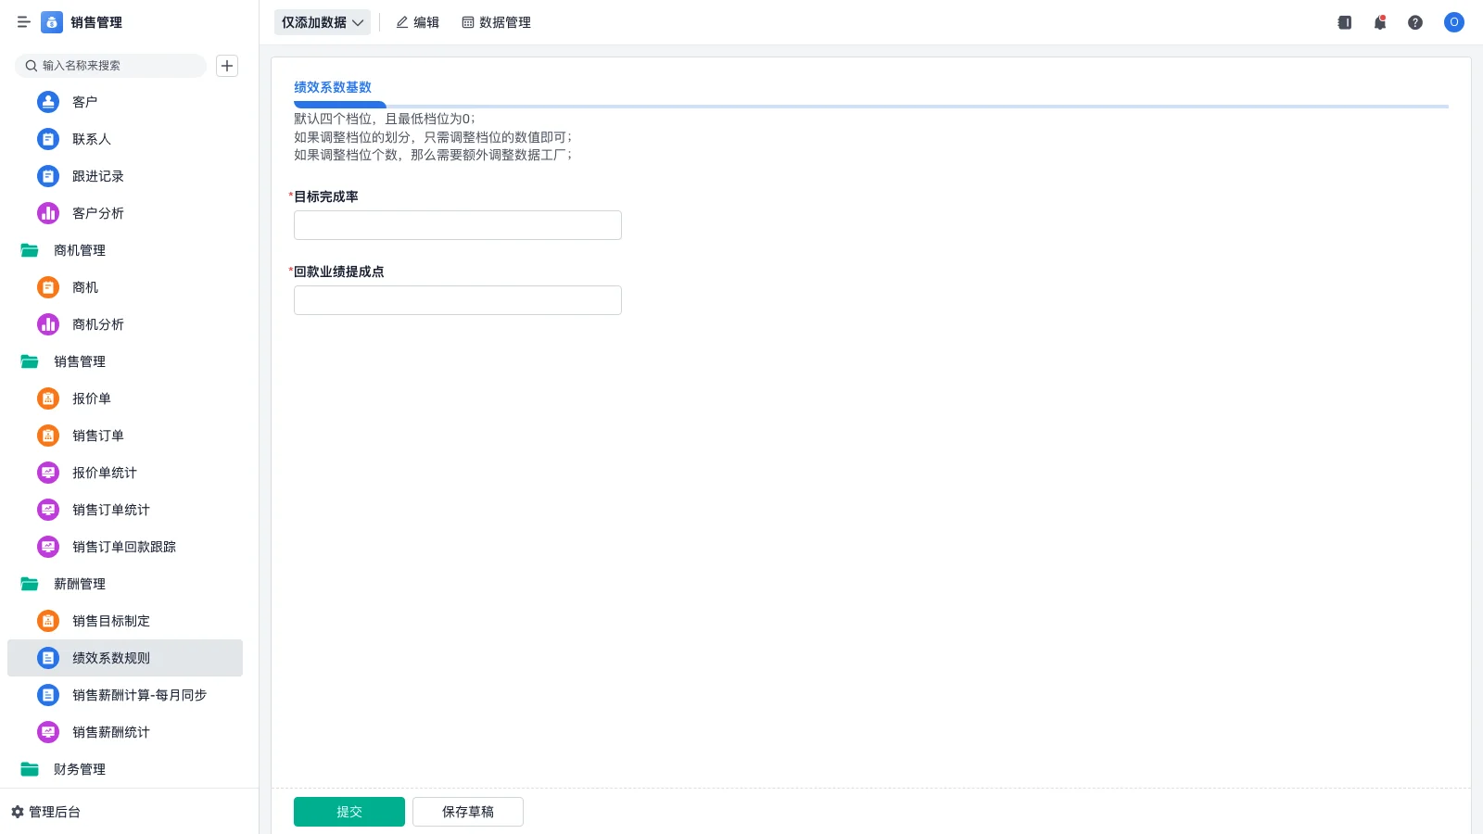Collapse the 薪酬管理 folder group

click(80, 584)
